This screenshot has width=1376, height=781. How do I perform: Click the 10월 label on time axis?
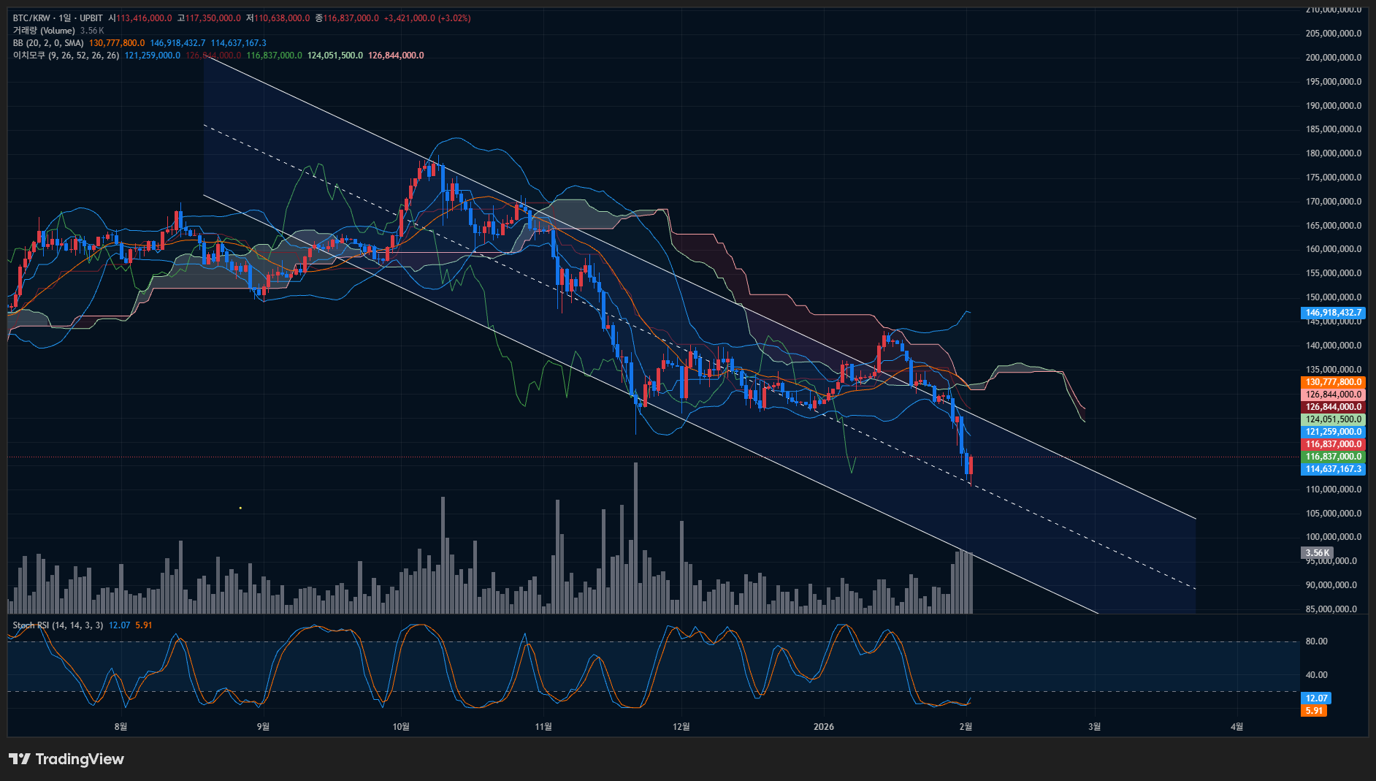[x=401, y=726]
